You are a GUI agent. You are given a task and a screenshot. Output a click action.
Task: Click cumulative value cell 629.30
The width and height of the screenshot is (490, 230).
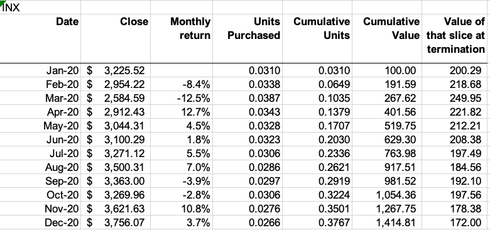[387, 140]
